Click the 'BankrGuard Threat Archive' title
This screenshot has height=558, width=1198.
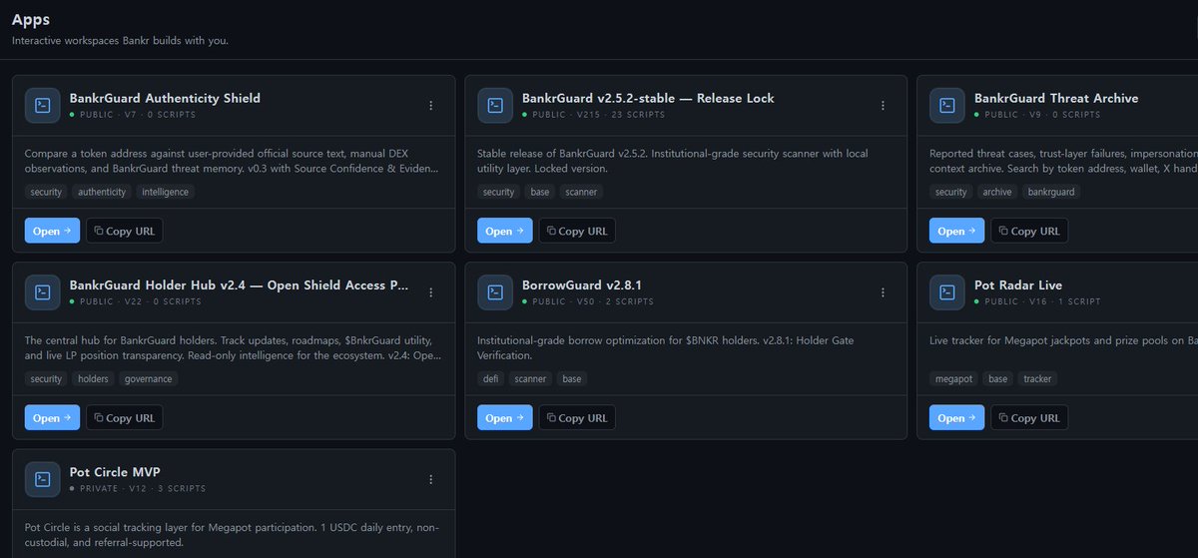[x=1056, y=98]
